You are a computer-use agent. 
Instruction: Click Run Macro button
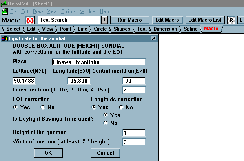click(x=130, y=20)
